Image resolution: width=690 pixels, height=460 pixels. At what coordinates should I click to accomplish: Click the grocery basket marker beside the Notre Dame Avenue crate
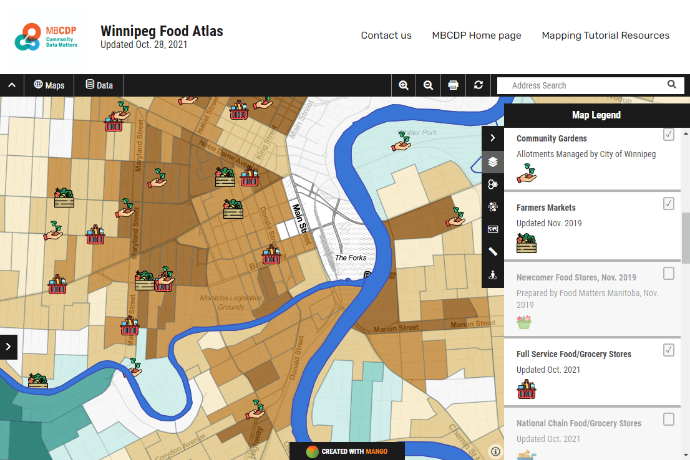(x=250, y=177)
